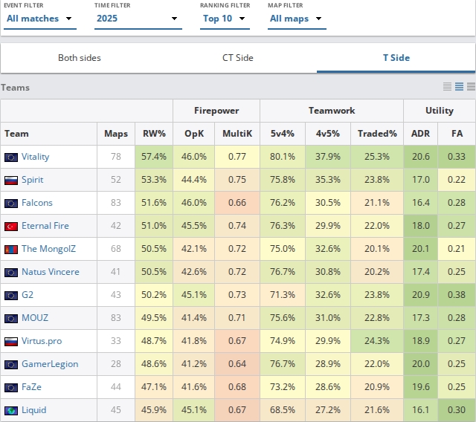This screenshot has height=422, width=476.
Task: Sort table by RW% column header
Action: point(154,134)
